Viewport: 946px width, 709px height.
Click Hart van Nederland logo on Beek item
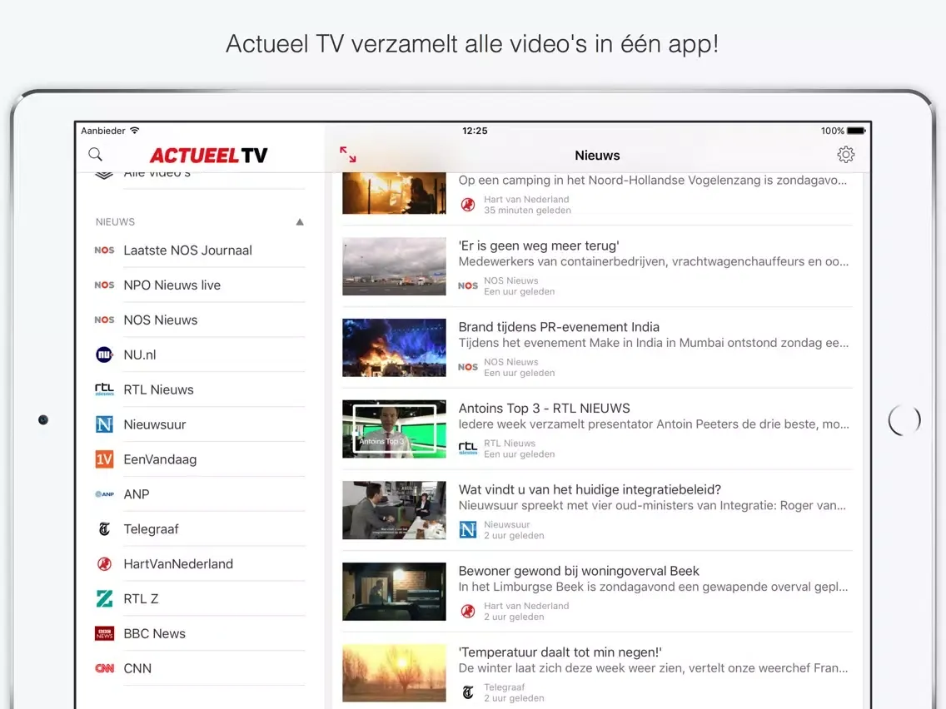pos(468,612)
